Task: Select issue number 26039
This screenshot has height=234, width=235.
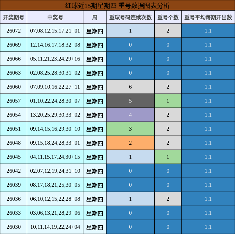Action: click(14, 185)
